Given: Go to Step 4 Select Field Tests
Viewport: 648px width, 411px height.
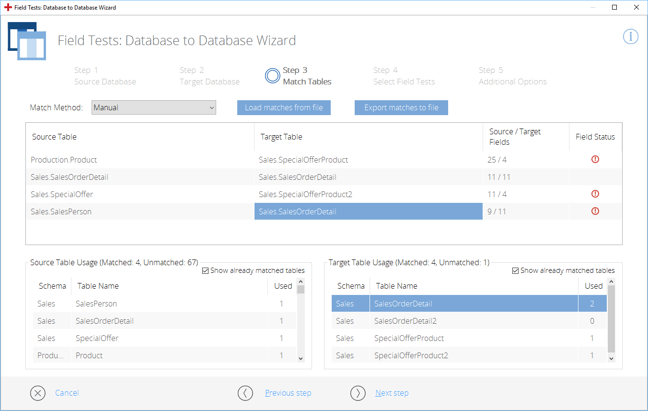Looking at the screenshot, I should coord(404,76).
